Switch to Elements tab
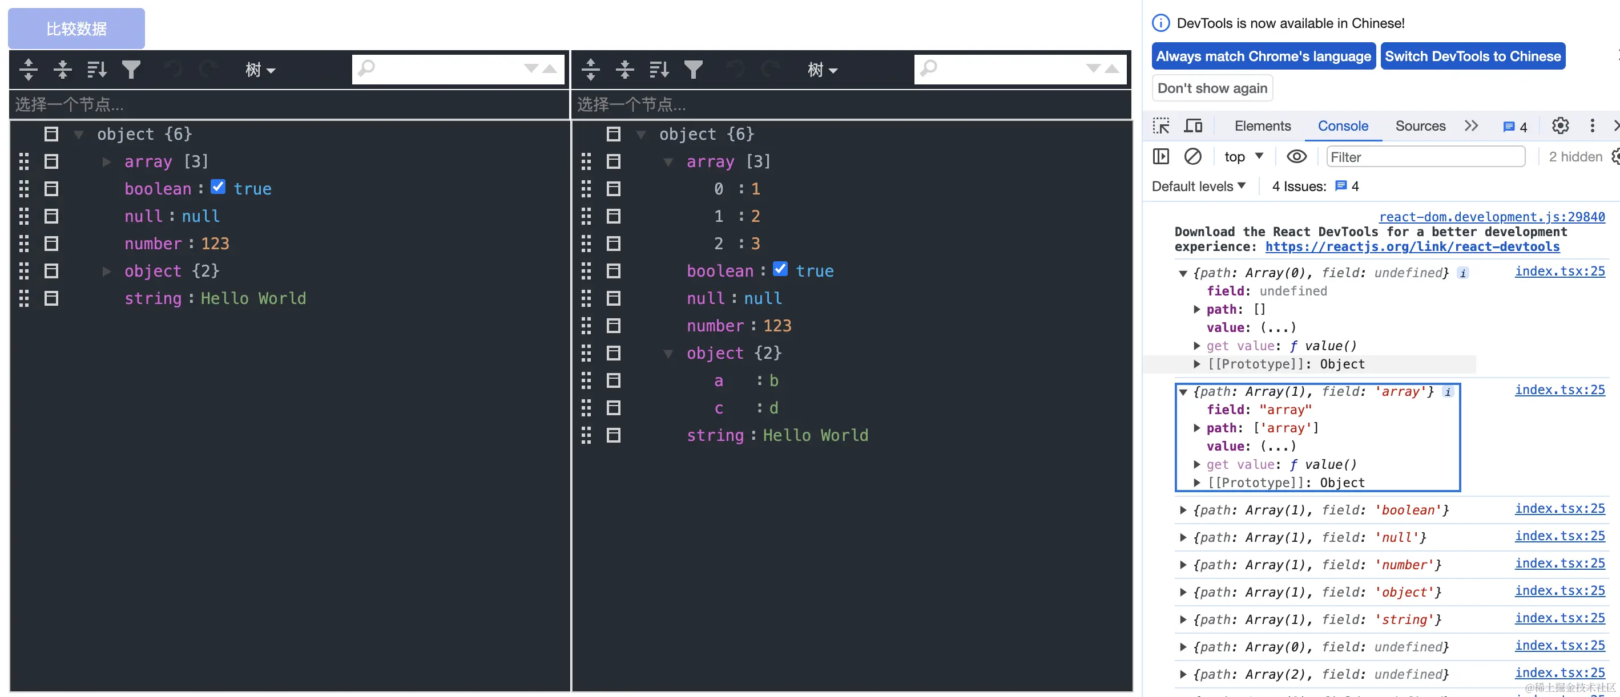The width and height of the screenshot is (1620, 697). 1262,125
